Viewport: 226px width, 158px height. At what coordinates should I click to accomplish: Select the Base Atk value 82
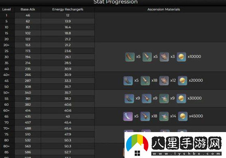pyautogui.click(x=28, y=27)
